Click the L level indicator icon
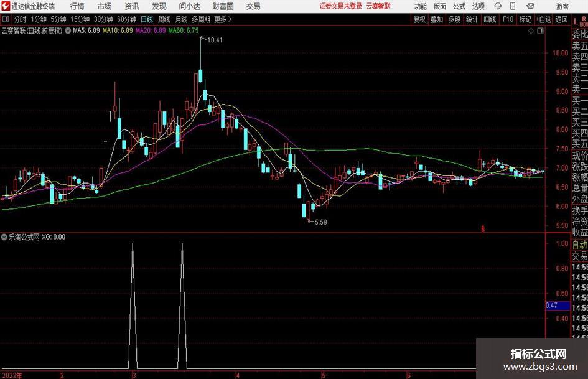This screenshot has width=588, height=379. [576, 21]
